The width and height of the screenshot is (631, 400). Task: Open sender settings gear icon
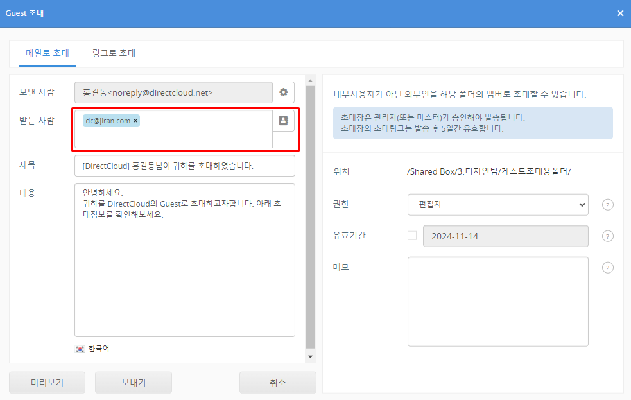point(283,92)
